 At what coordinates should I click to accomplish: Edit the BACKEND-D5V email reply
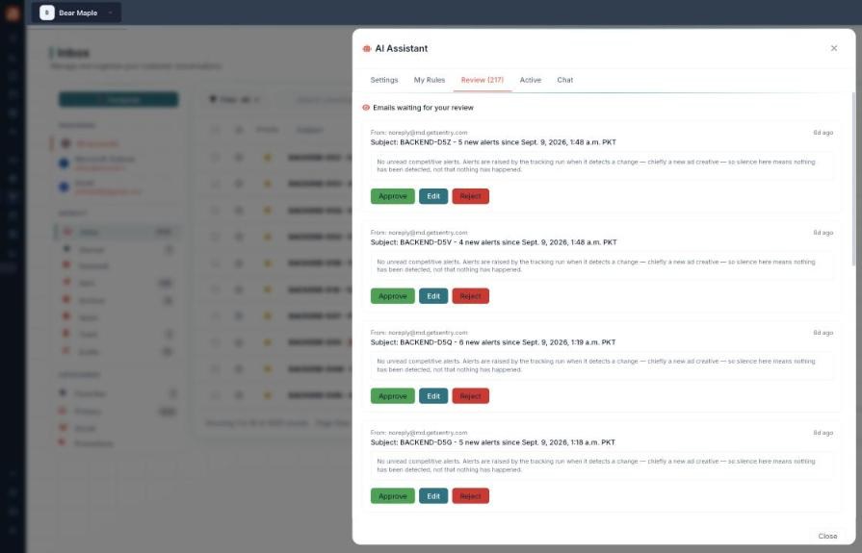[433, 296]
